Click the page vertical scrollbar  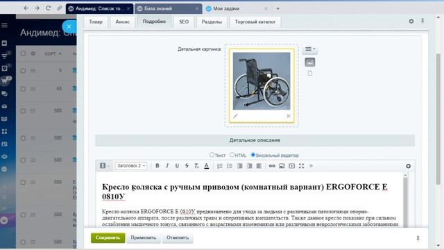[x=438, y=119]
